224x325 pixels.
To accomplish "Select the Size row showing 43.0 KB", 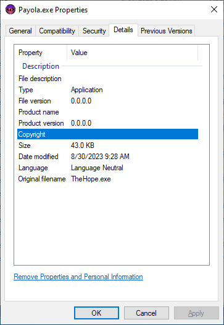I will coord(107,145).
